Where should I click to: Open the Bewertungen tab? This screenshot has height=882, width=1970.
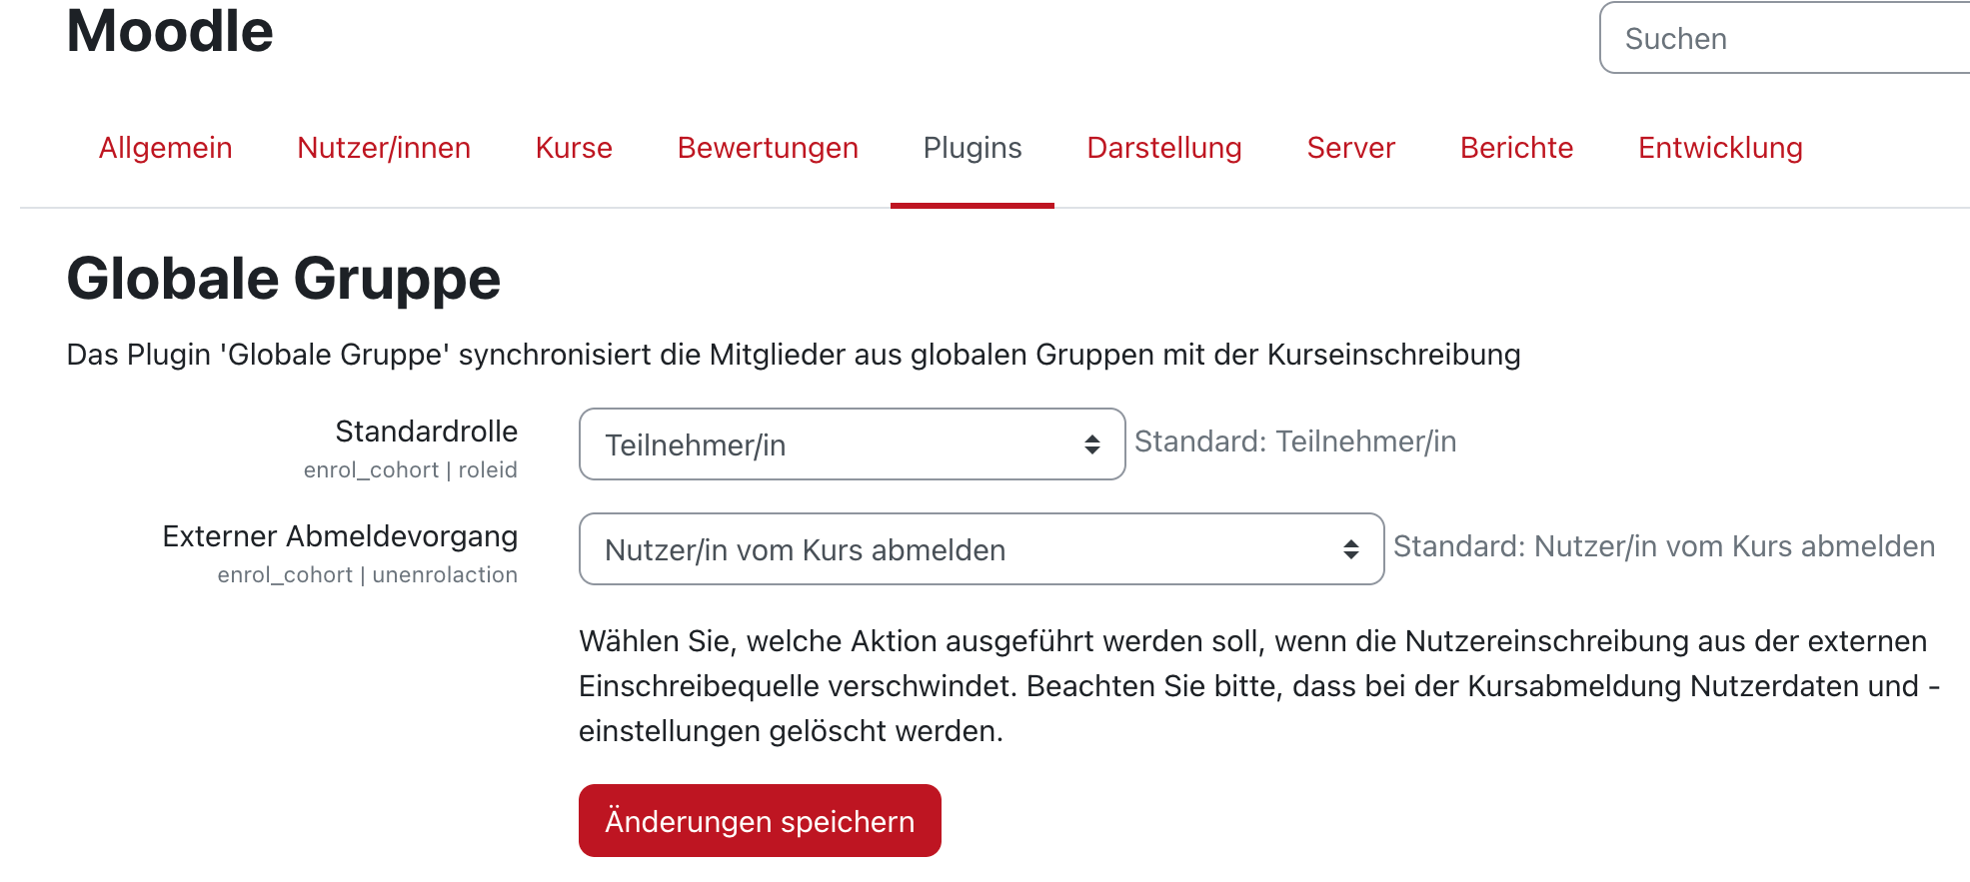click(768, 148)
